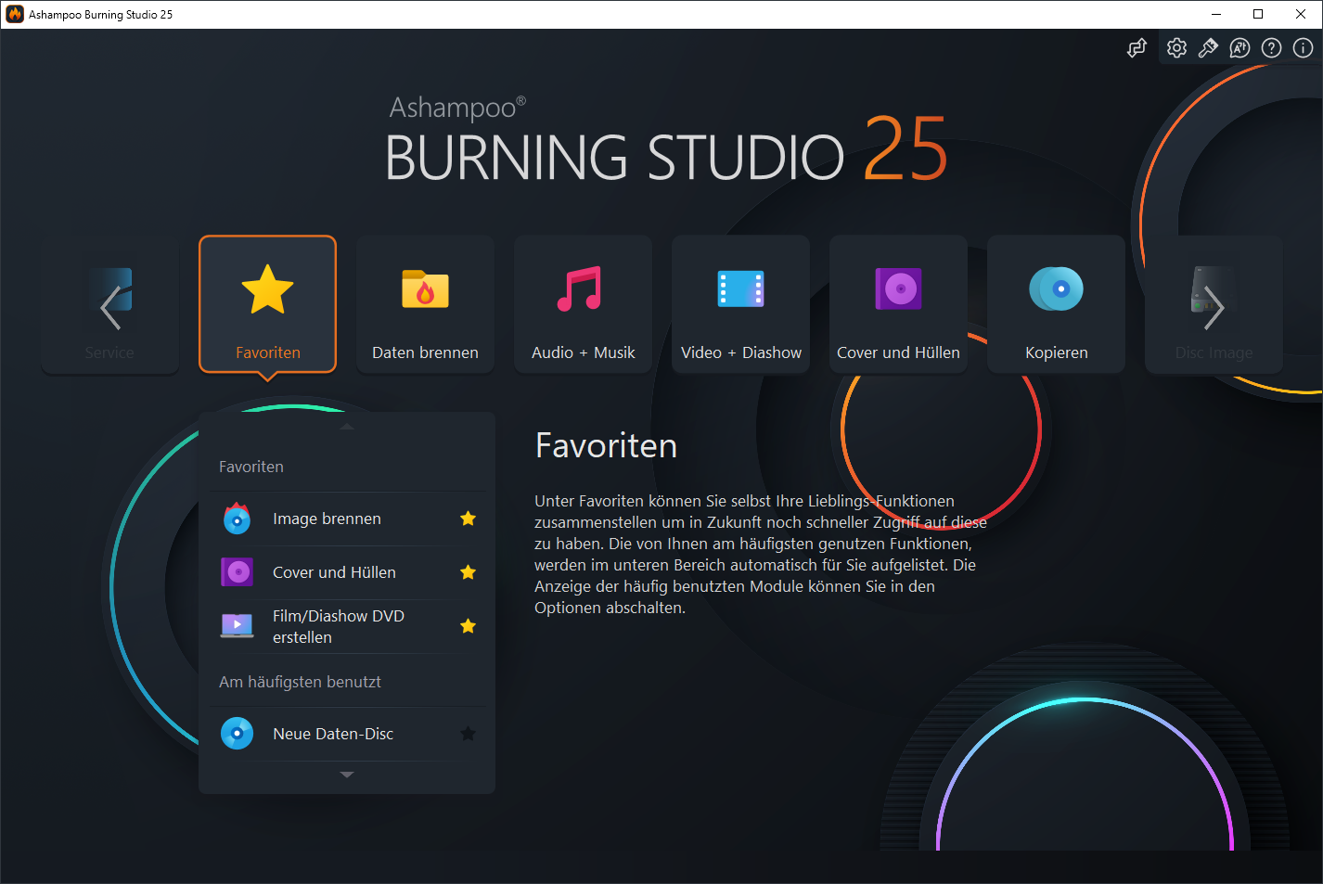This screenshot has width=1323, height=884.
Task: Toggle star beside Film/Diashow DVD erstellen
Action: [468, 626]
